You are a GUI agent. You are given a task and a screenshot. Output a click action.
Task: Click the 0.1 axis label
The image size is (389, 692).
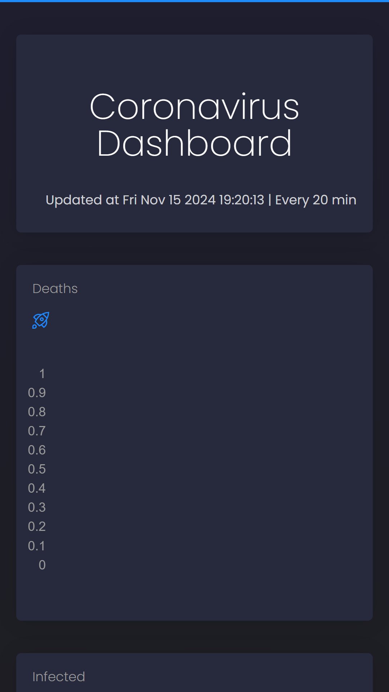pyautogui.click(x=37, y=546)
